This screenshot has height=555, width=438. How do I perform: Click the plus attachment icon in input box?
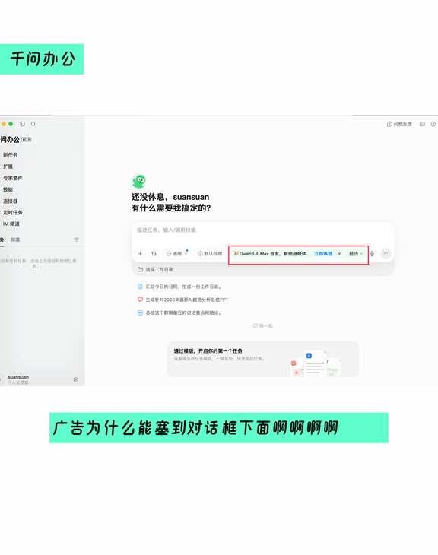140,253
